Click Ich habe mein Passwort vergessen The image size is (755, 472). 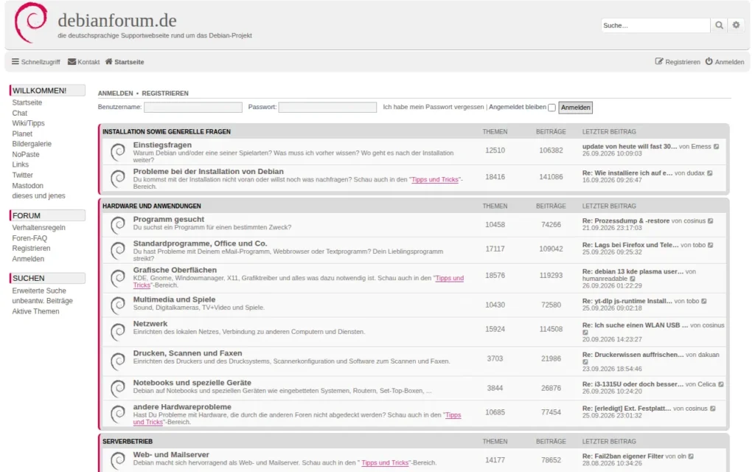point(434,107)
